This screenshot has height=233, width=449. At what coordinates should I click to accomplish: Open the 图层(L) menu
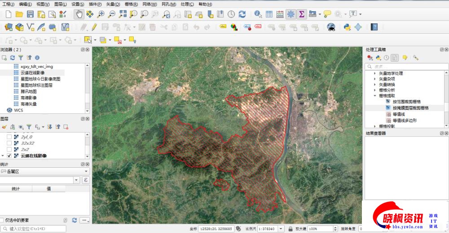[x=60, y=4]
